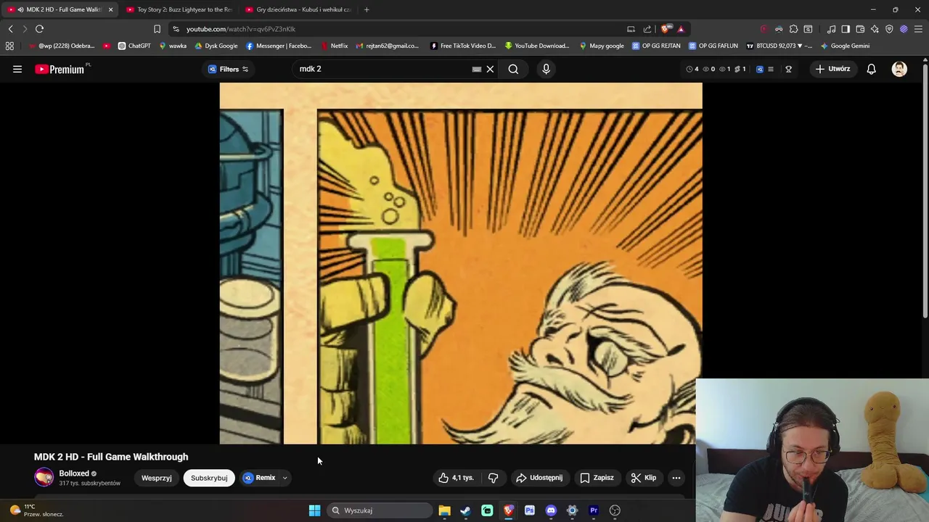This screenshot has width=929, height=522.
Task: Open browser main menu hamburger
Action: [919, 29]
